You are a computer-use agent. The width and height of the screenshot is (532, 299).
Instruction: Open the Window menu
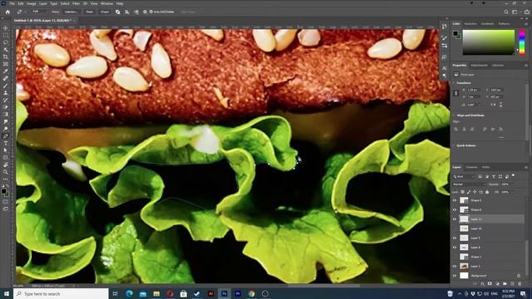(x=106, y=3)
